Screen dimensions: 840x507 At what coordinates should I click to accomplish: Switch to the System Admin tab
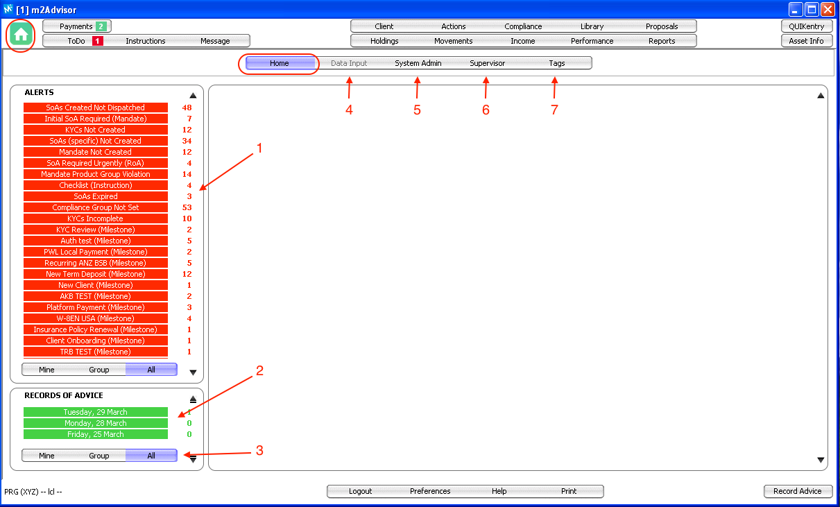point(418,63)
